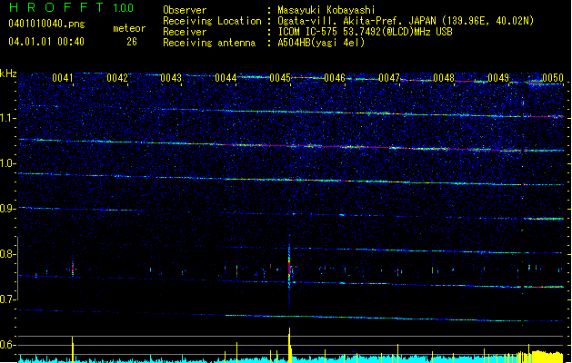The image size is (572, 363).
Task: Click the 1.1 frequency axis label
Action: point(8,118)
